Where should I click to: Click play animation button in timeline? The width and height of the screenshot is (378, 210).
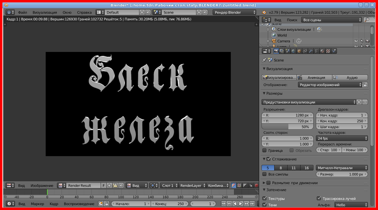(241, 204)
